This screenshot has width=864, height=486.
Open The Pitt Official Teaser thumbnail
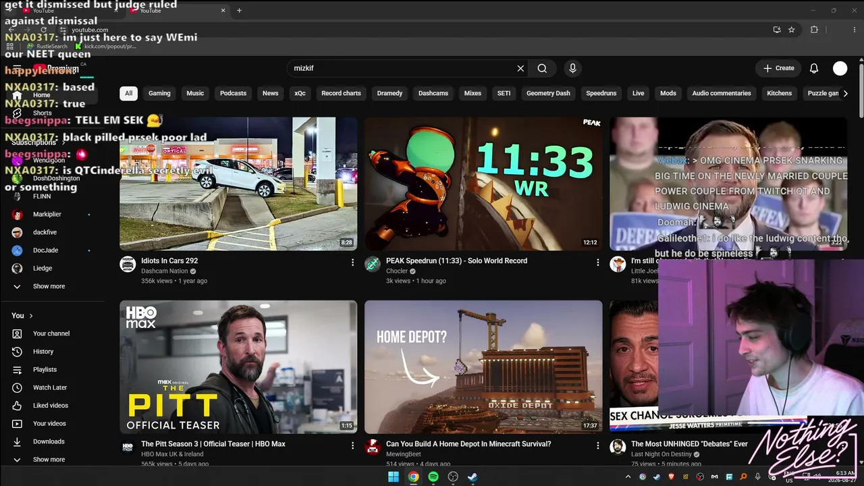tap(238, 367)
